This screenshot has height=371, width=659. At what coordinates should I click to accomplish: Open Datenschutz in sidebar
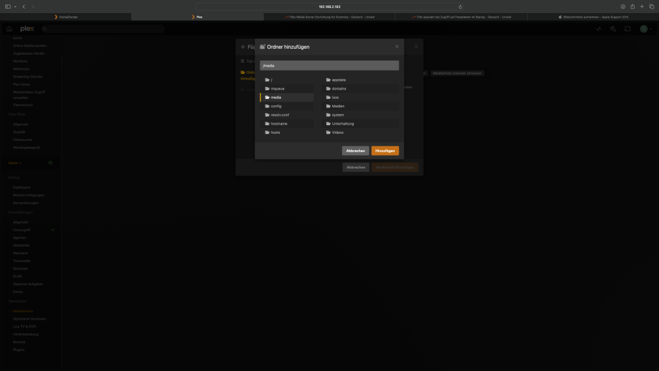click(x=22, y=105)
